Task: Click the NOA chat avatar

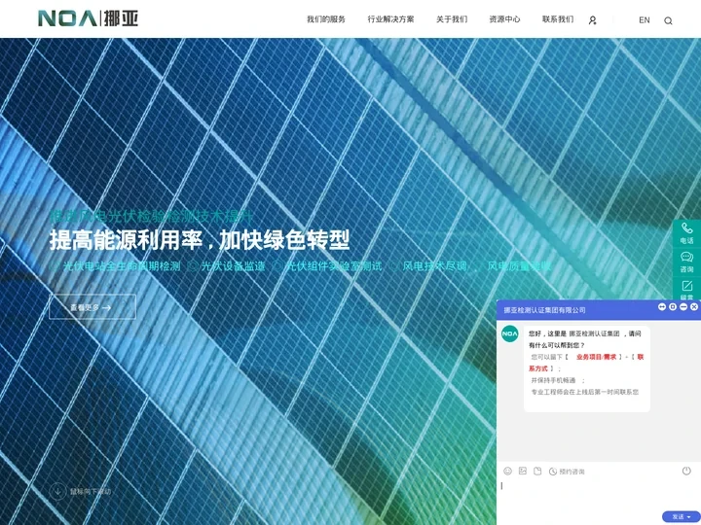Action: [509, 333]
